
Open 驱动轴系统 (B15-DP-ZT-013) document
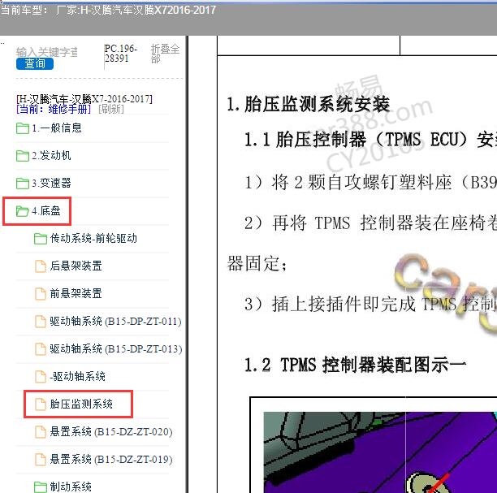point(115,348)
